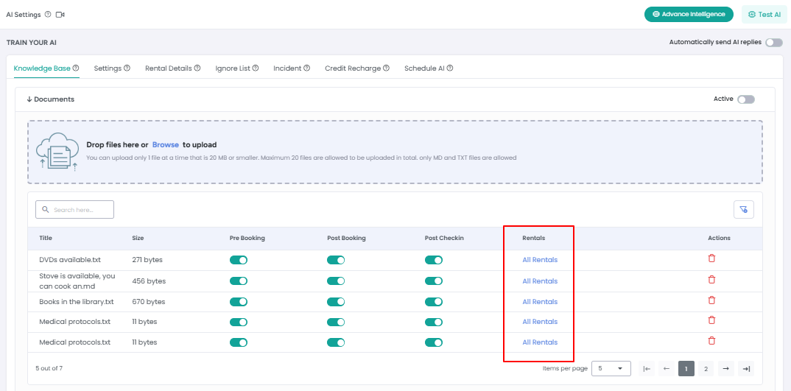Delete the DVDs available.txt document
The width and height of the screenshot is (791, 391).
[711, 258]
